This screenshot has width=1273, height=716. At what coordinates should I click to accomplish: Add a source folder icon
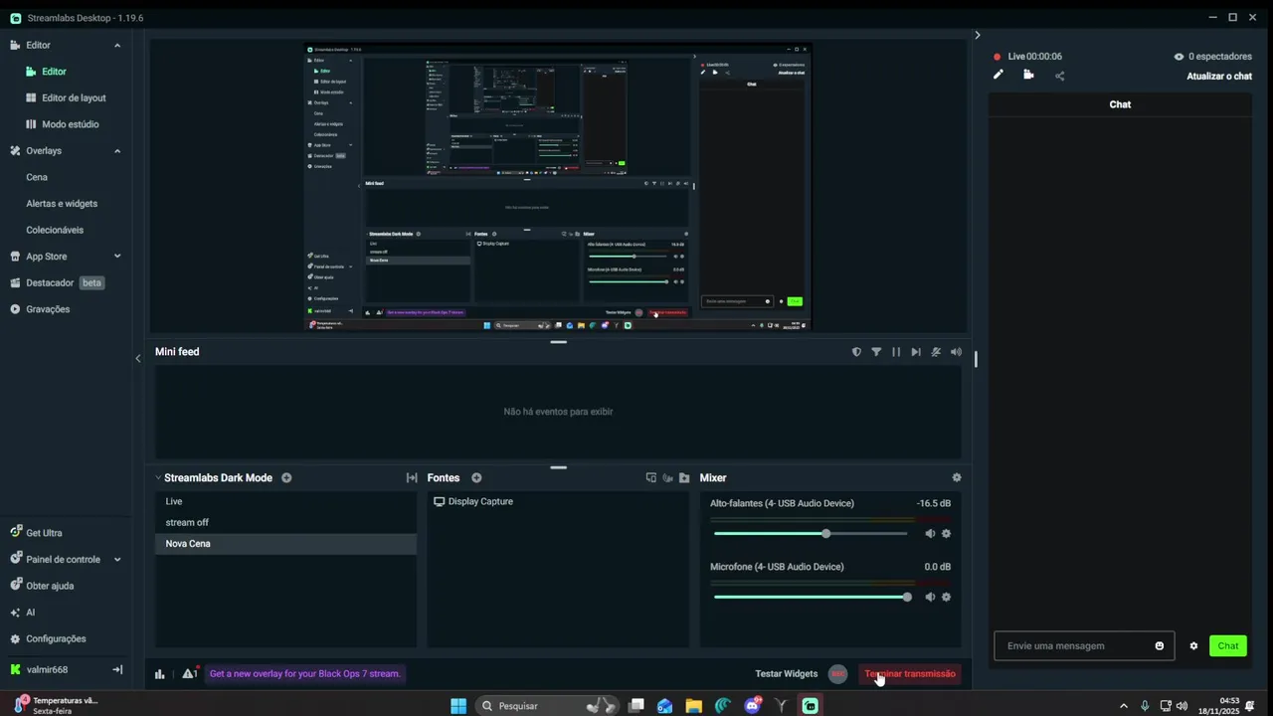click(x=684, y=477)
